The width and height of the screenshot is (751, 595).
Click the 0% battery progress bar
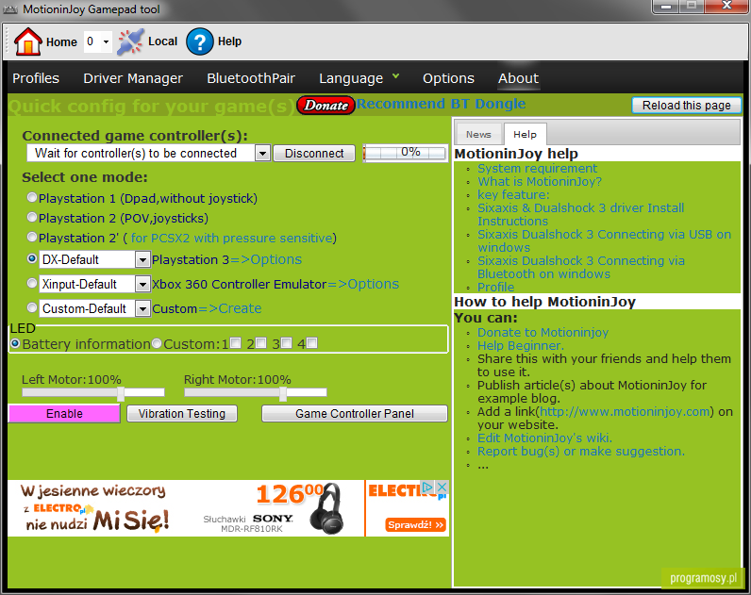tap(405, 153)
